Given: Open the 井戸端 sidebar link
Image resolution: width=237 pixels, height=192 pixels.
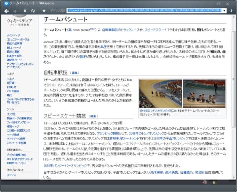Looking at the screenshot, I should pos(10,83).
